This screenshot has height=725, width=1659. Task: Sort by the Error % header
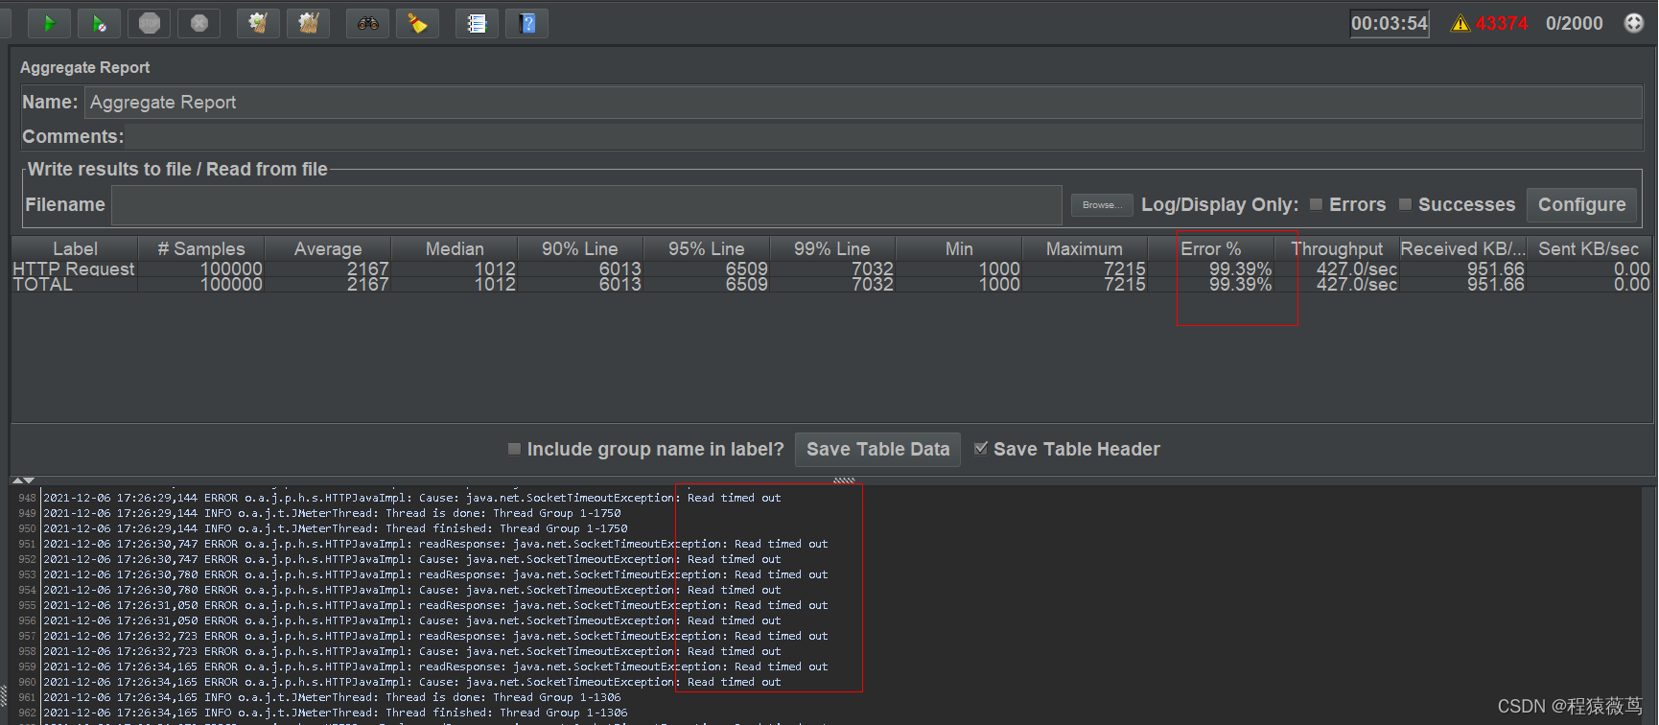click(1211, 248)
